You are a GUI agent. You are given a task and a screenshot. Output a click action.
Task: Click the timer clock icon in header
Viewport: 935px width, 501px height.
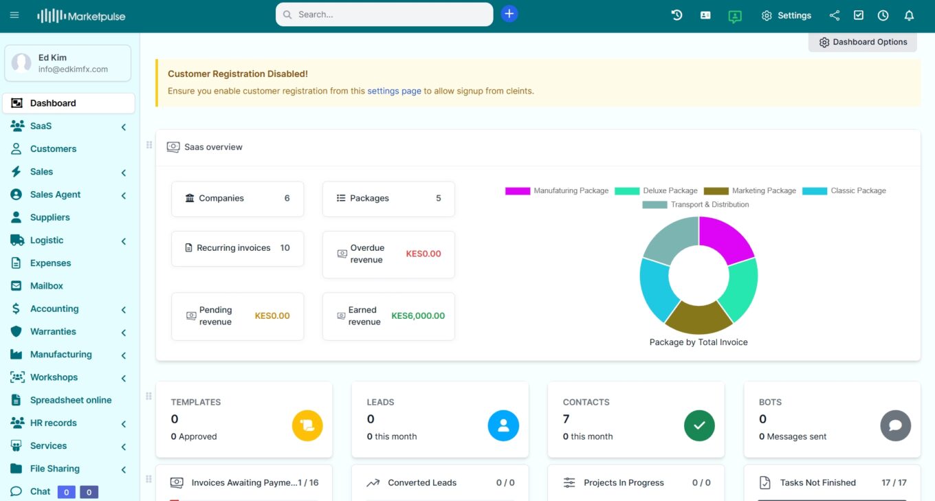click(883, 15)
